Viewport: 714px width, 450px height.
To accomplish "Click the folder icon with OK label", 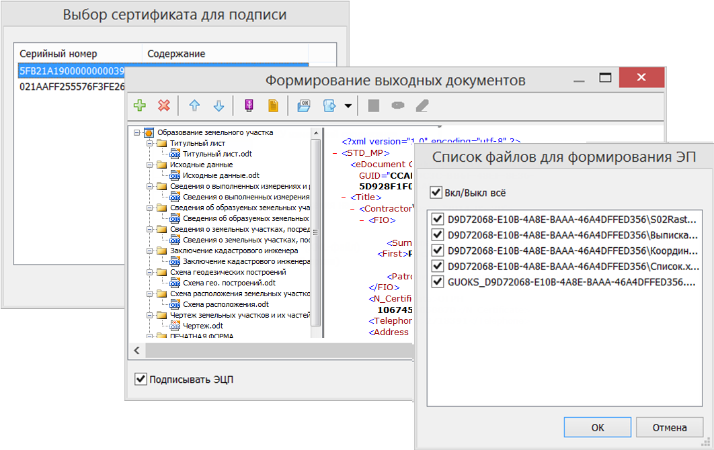I will coord(304,105).
